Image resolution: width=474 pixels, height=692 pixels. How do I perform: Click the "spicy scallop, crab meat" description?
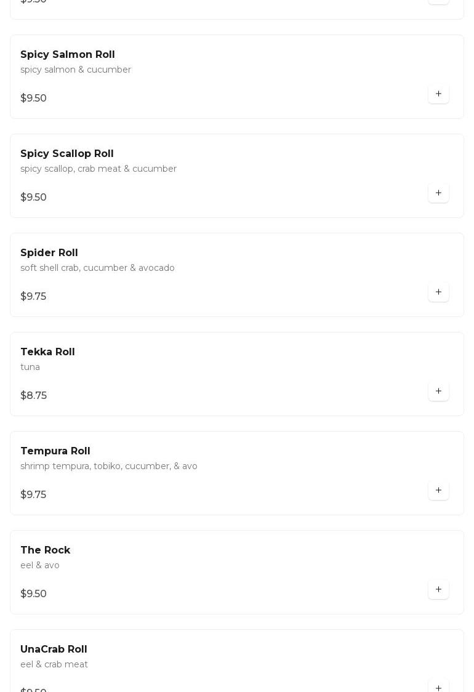pos(98,169)
